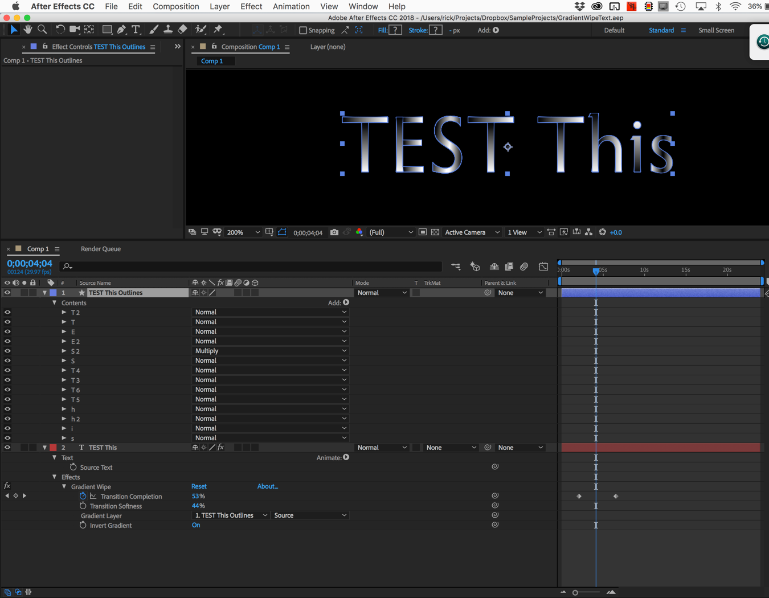This screenshot has width=769, height=598.
Task: Select the Pen tool
Action: (121, 30)
